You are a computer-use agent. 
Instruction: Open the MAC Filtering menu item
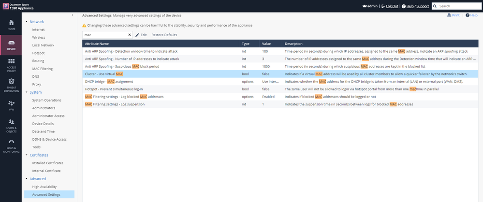click(x=43, y=69)
